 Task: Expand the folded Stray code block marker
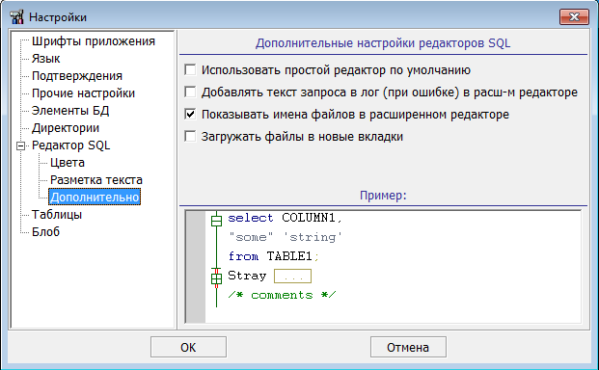click(x=216, y=278)
